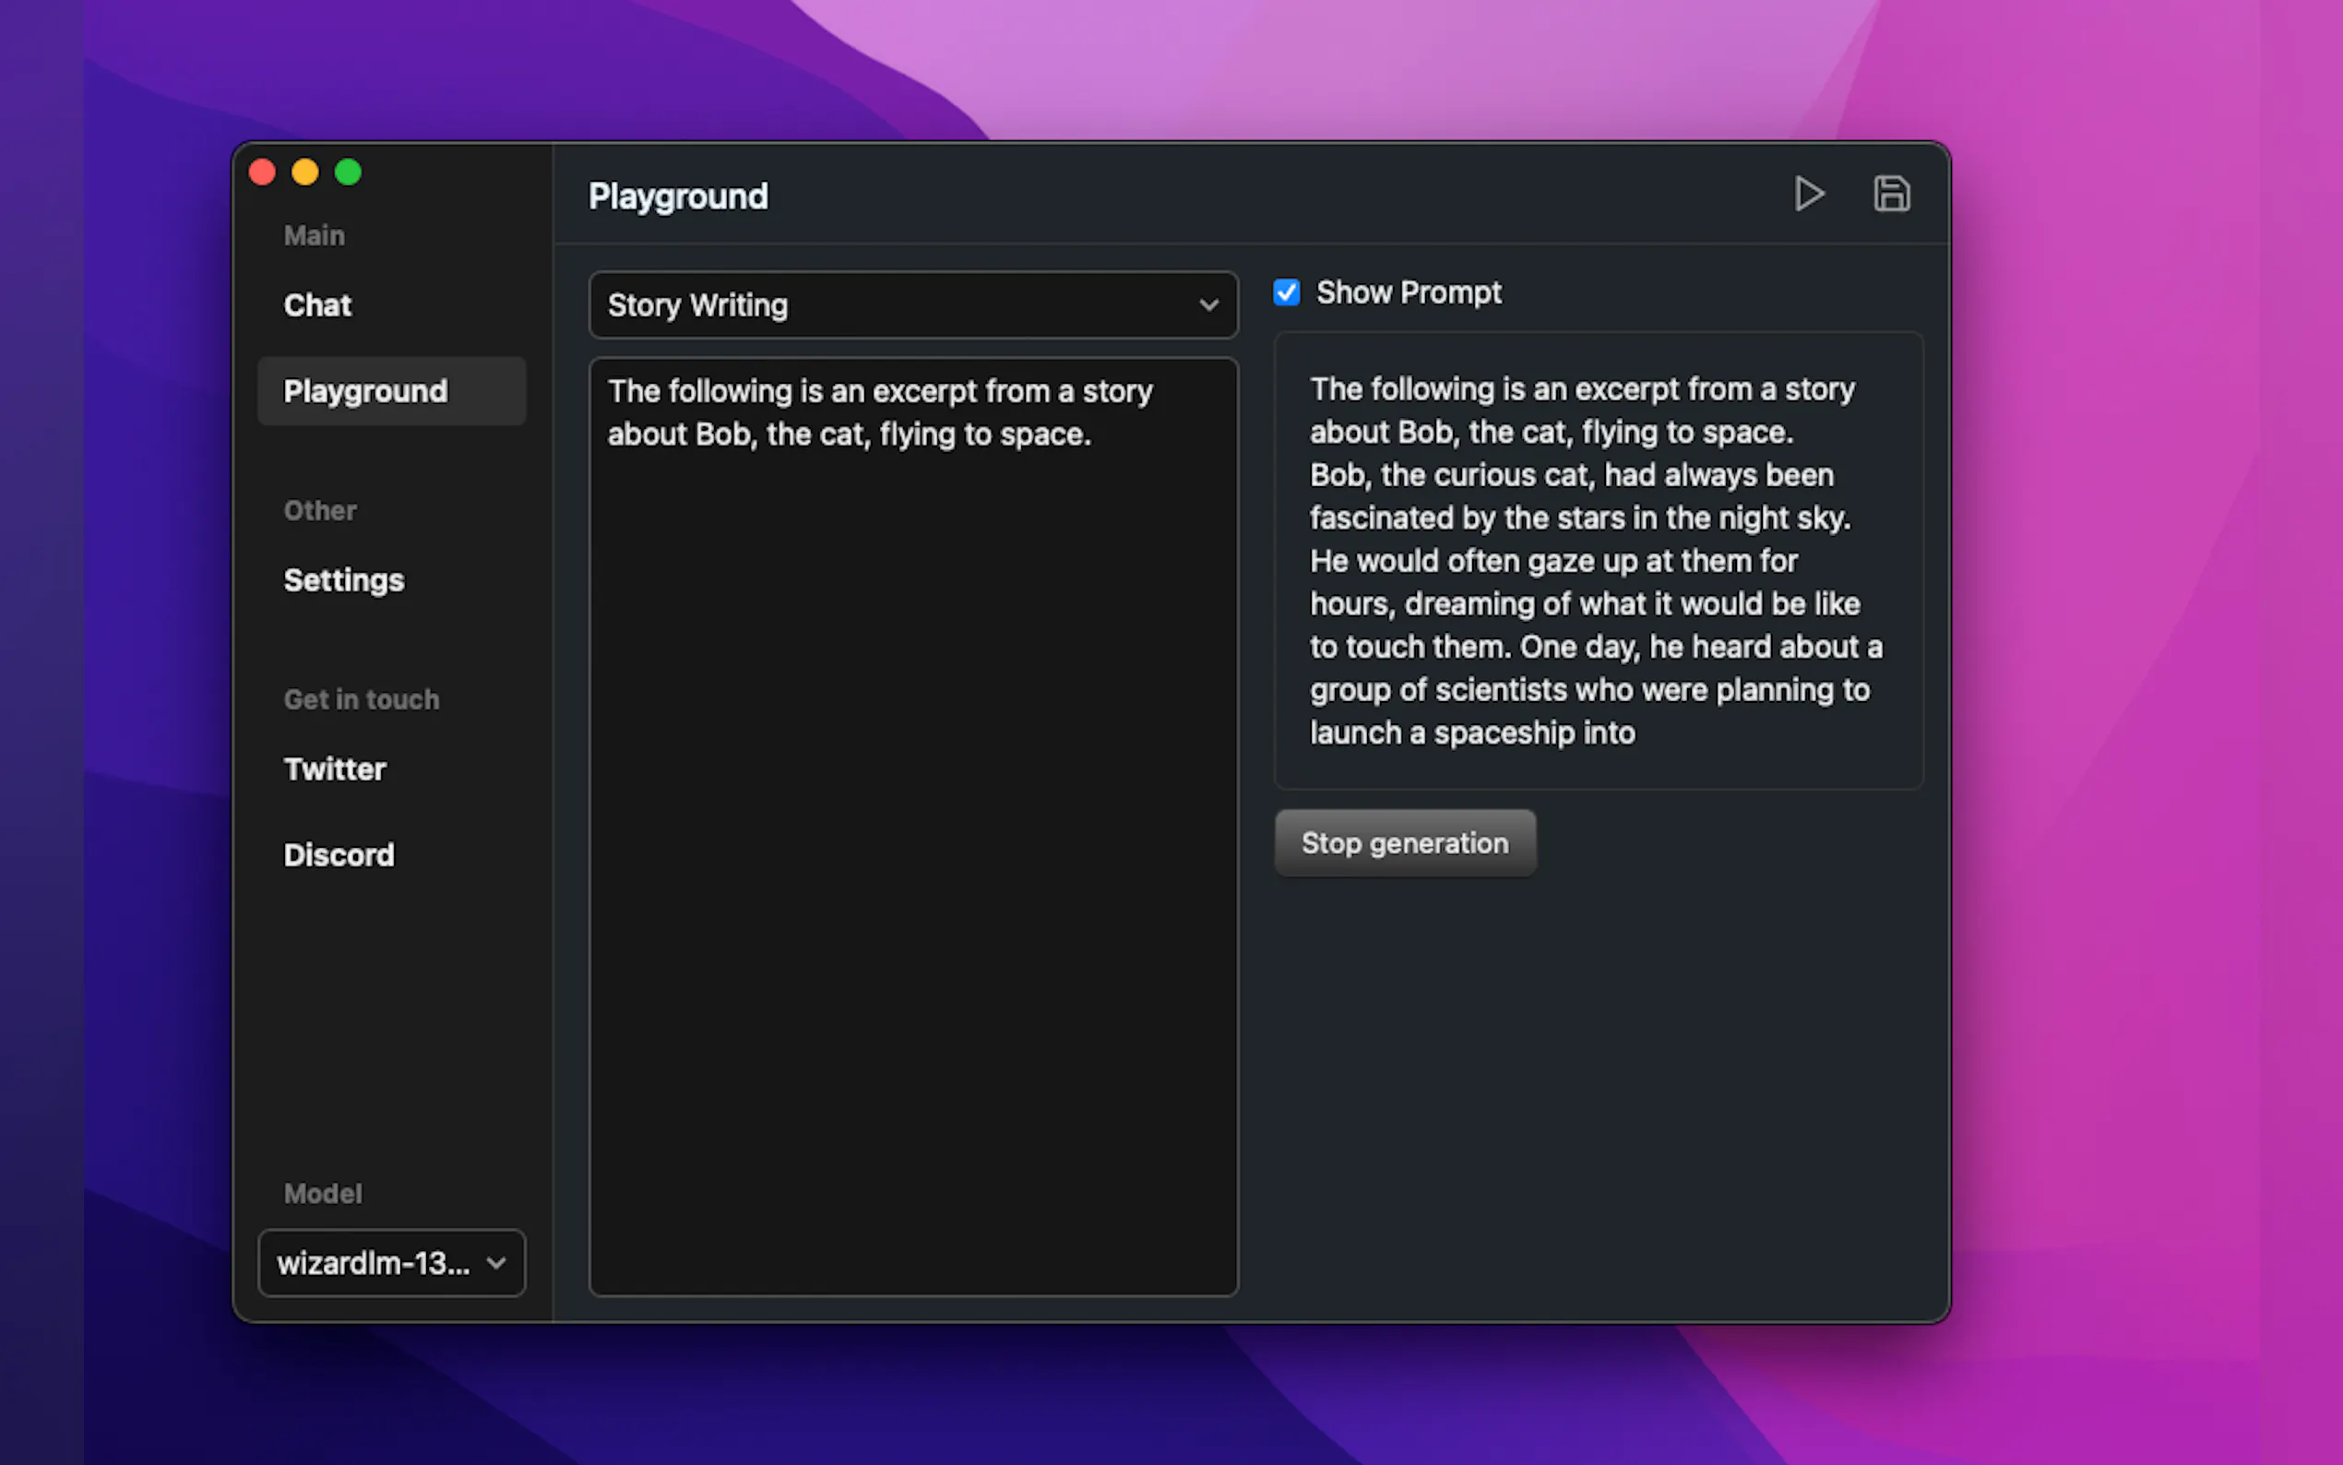This screenshot has height=1465, width=2343.
Task: Close the window with red button
Action: 263,173
